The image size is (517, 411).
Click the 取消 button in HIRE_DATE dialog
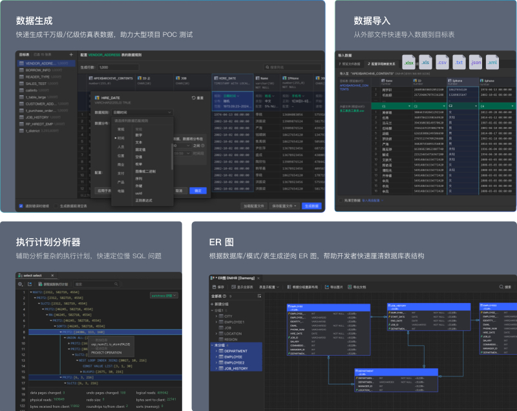click(179, 191)
